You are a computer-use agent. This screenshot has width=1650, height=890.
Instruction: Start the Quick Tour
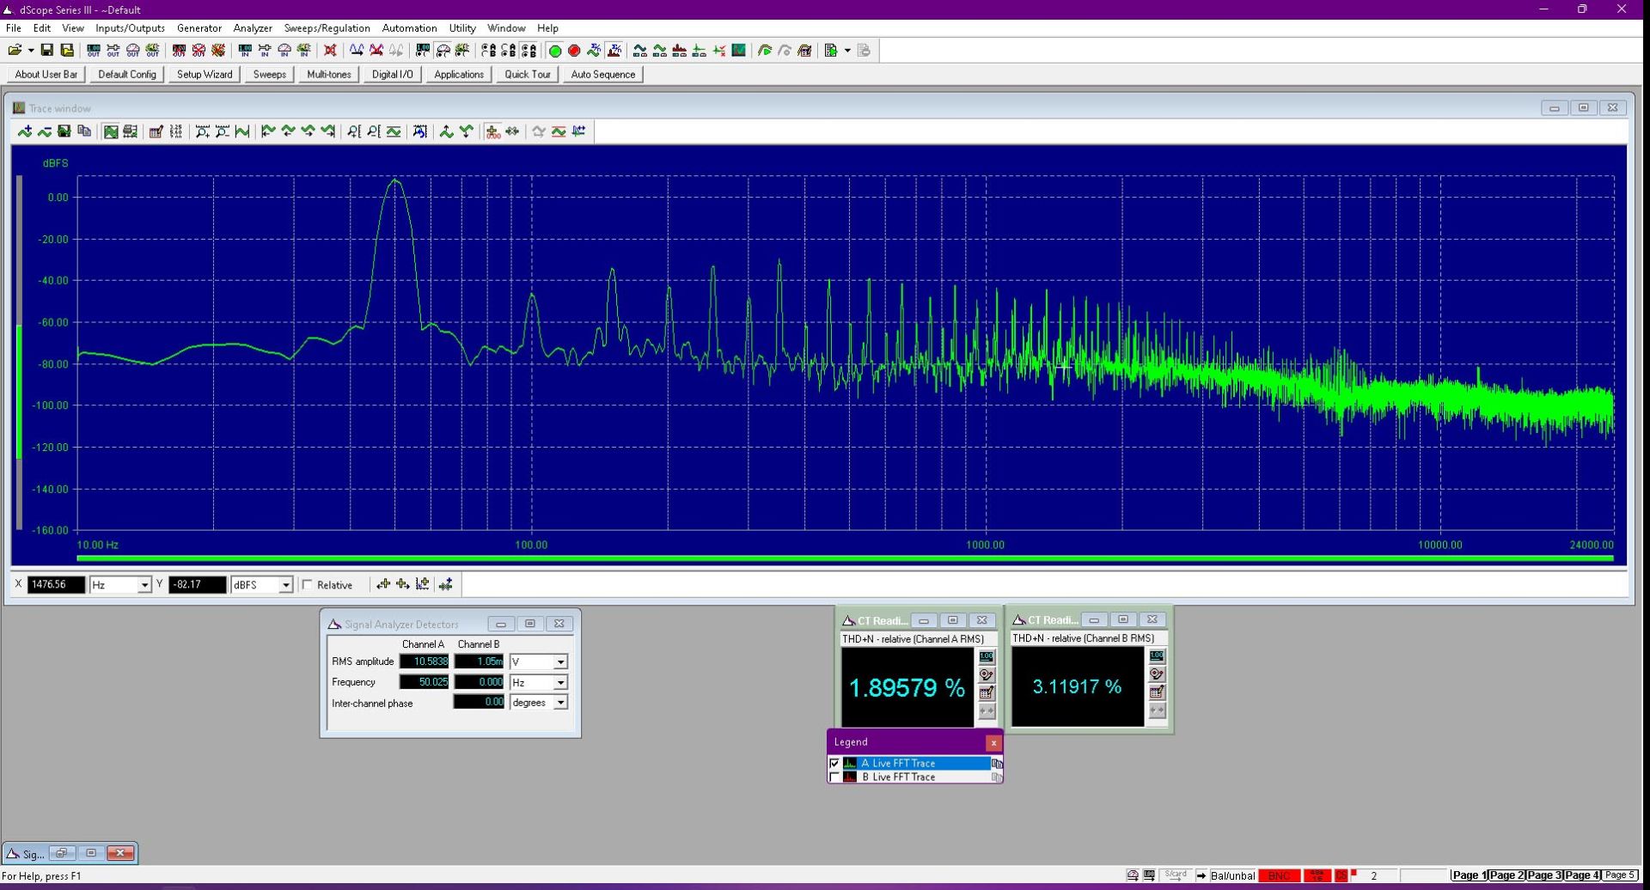click(x=528, y=75)
